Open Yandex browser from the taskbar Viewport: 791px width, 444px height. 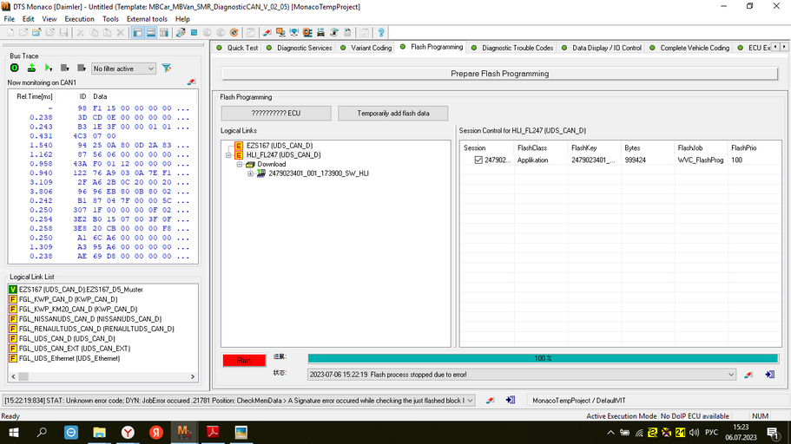click(129, 433)
